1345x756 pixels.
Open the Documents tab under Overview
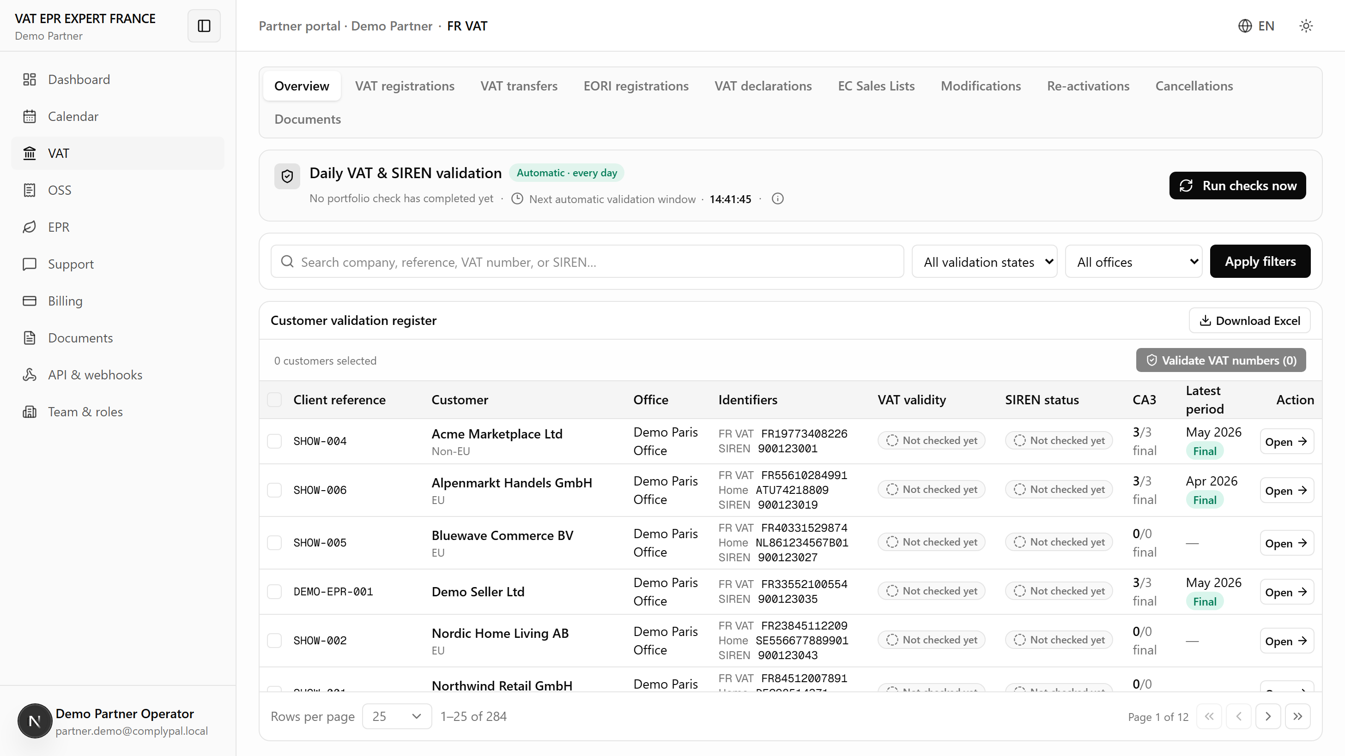coord(308,119)
